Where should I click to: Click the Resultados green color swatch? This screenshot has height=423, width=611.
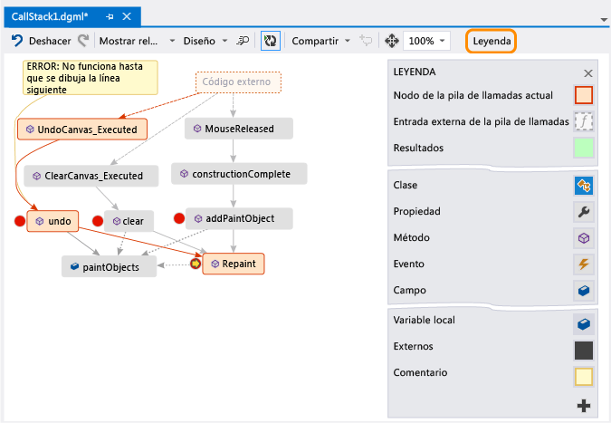584,148
